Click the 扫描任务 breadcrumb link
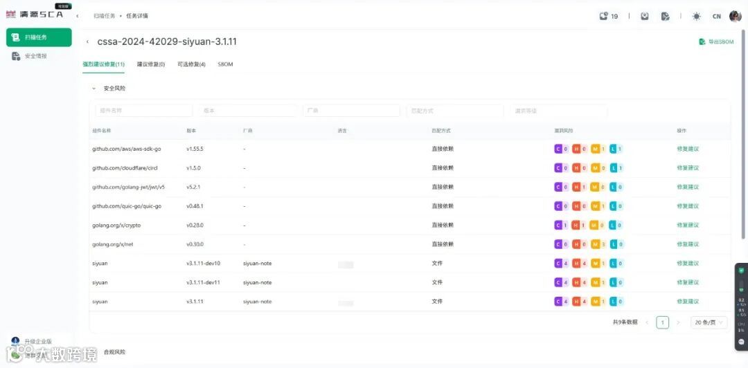Screen dimensions: 748x368 point(104,16)
